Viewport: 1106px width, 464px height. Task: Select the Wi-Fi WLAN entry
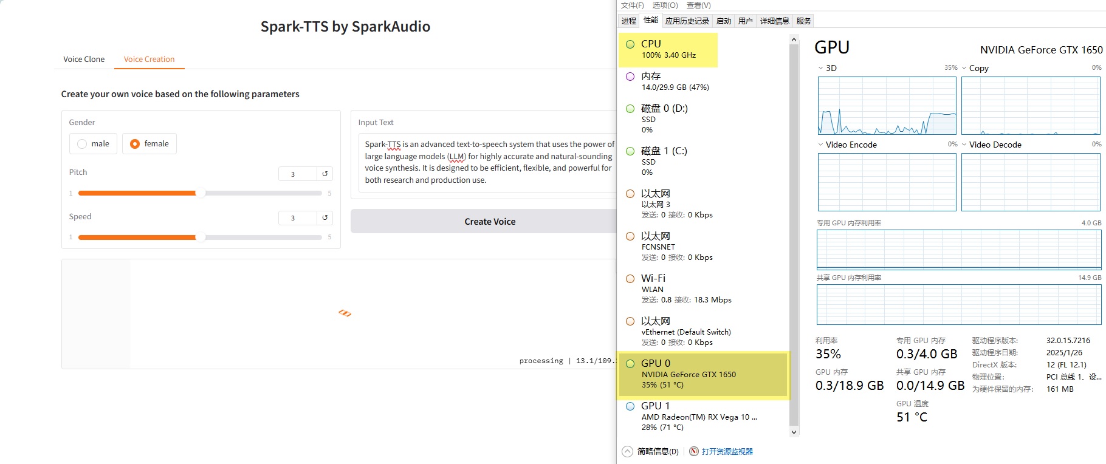(703, 288)
